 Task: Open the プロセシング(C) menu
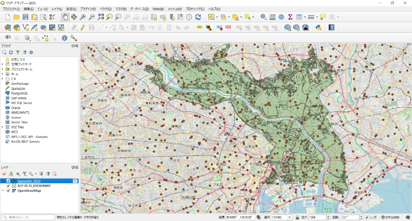tap(195, 9)
